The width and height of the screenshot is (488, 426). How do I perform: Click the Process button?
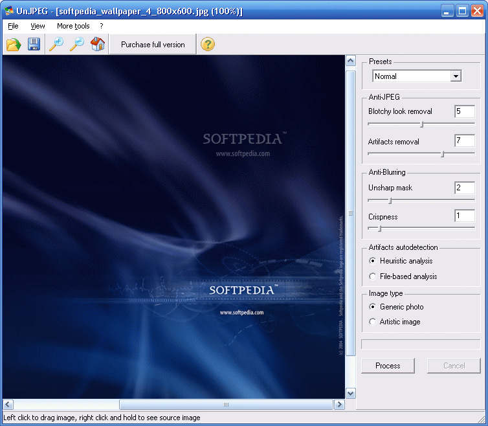pyautogui.click(x=388, y=366)
